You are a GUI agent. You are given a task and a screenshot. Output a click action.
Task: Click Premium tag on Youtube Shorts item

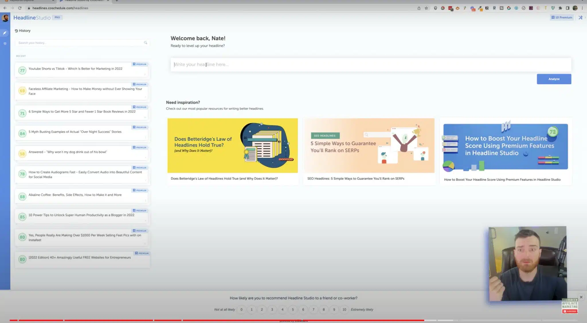pos(140,64)
